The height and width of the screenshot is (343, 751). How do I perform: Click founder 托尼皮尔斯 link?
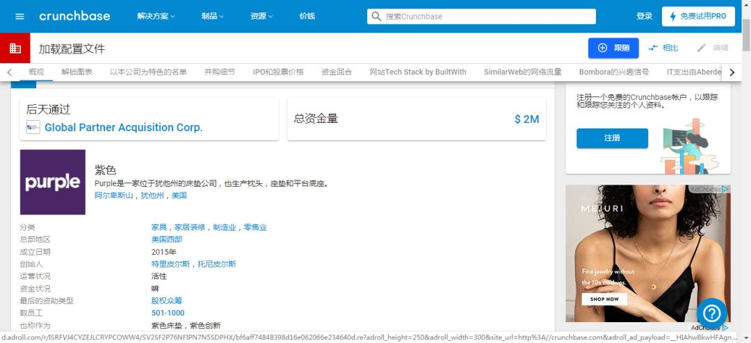pyautogui.click(x=217, y=264)
